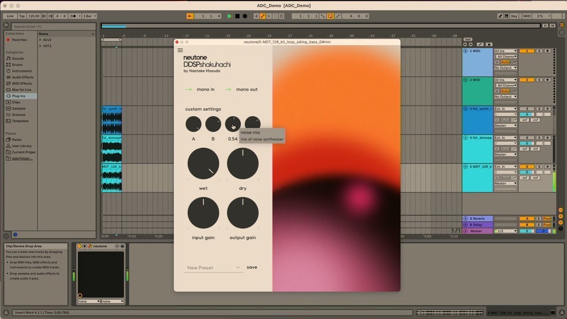Open the Max for Live category
Viewport: 567px width, 319px height.
tap(21, 89)
